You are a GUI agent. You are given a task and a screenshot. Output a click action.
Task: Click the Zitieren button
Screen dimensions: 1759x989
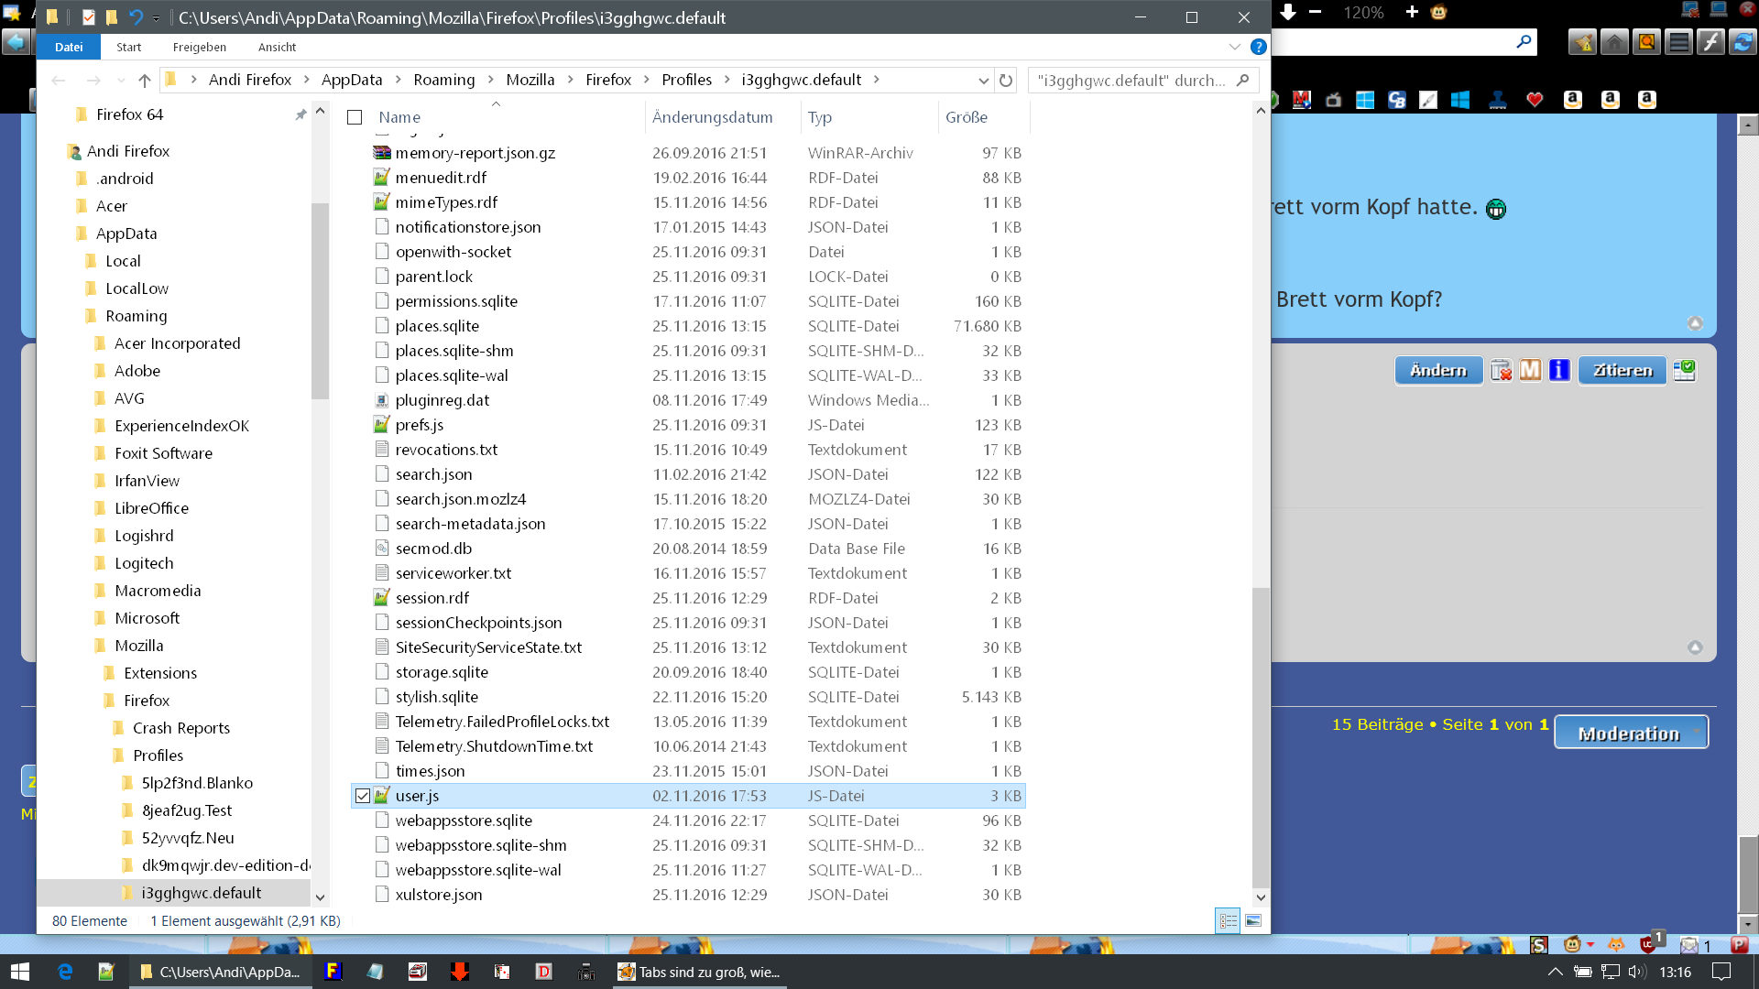pyautogui.click(x=1622, y=370)
